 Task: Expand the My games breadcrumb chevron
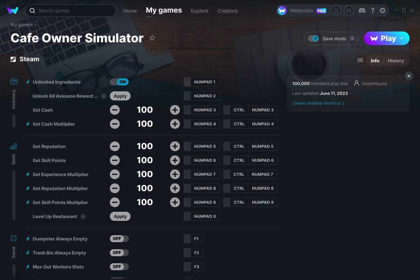click(x=35, y=25)
